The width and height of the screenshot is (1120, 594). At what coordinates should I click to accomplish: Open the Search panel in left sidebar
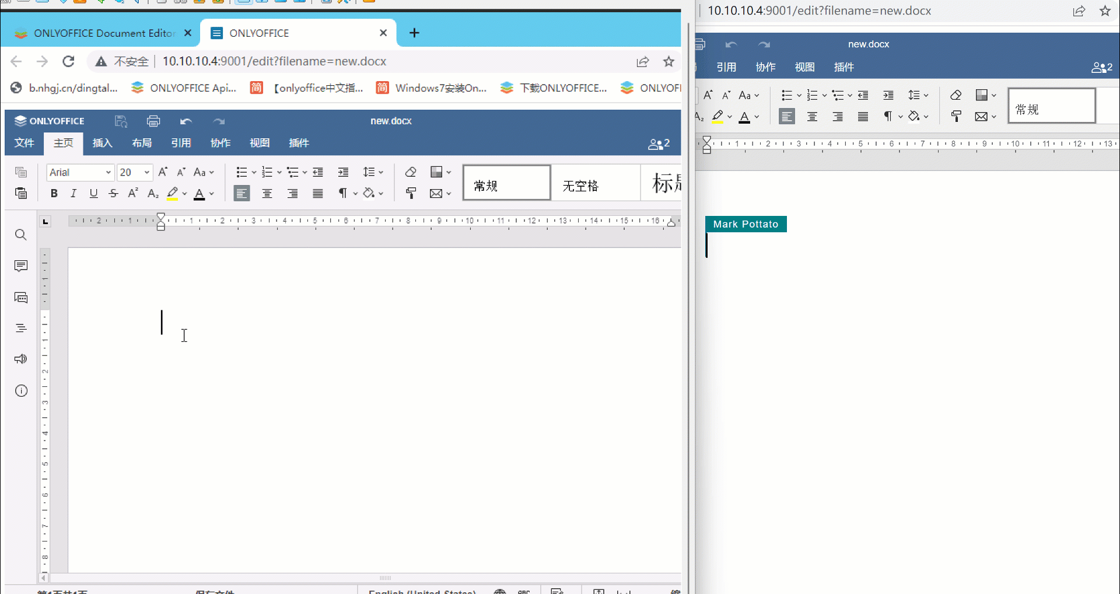point(21,235)
